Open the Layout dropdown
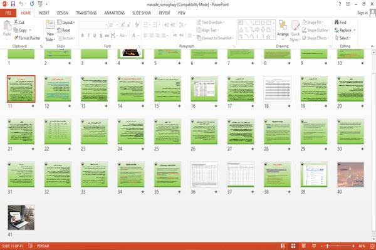376x250 pixels. tap(66, 23)
